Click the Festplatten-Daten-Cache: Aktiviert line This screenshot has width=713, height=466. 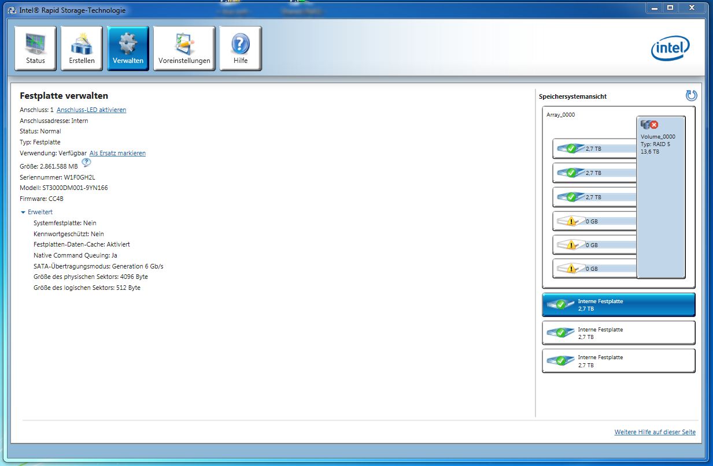click(x=82, y=244)
